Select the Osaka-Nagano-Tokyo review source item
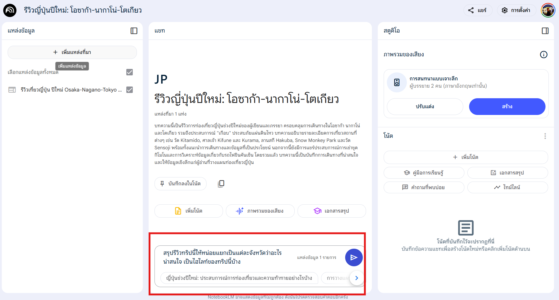Image resolution: width=559 pixels, height=300 pixels. point(70,90)
